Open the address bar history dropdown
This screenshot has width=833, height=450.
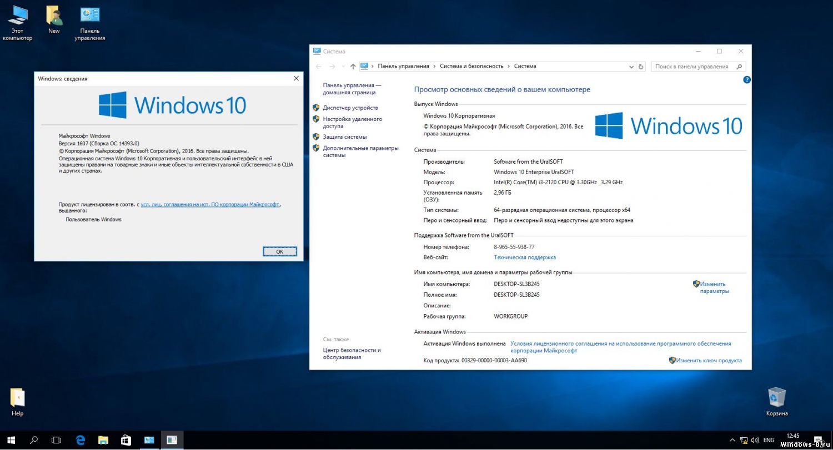631,67
